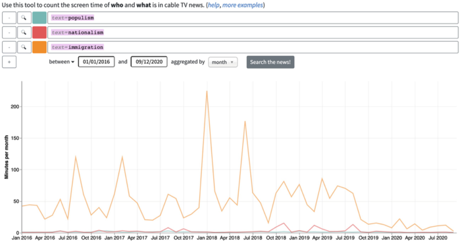Click the Minutes per month axis title
This screenshot has width=461, height=243.
(x=7, y=157)
